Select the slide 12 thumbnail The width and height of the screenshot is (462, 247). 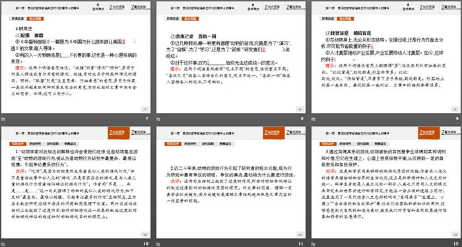(x=386, y=182)
